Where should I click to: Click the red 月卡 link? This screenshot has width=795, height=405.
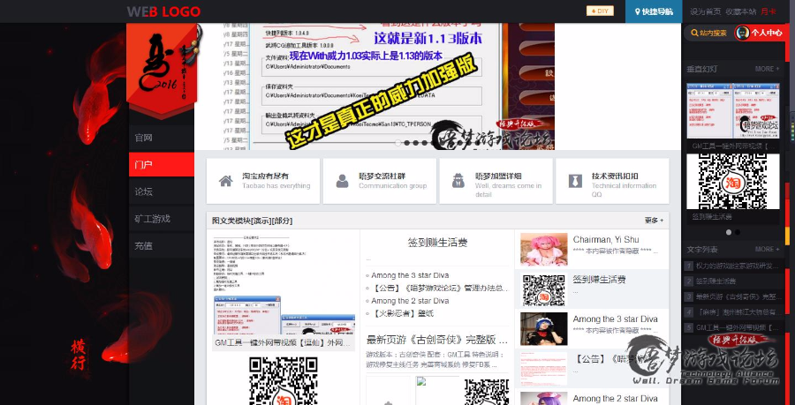coord(768,11)
